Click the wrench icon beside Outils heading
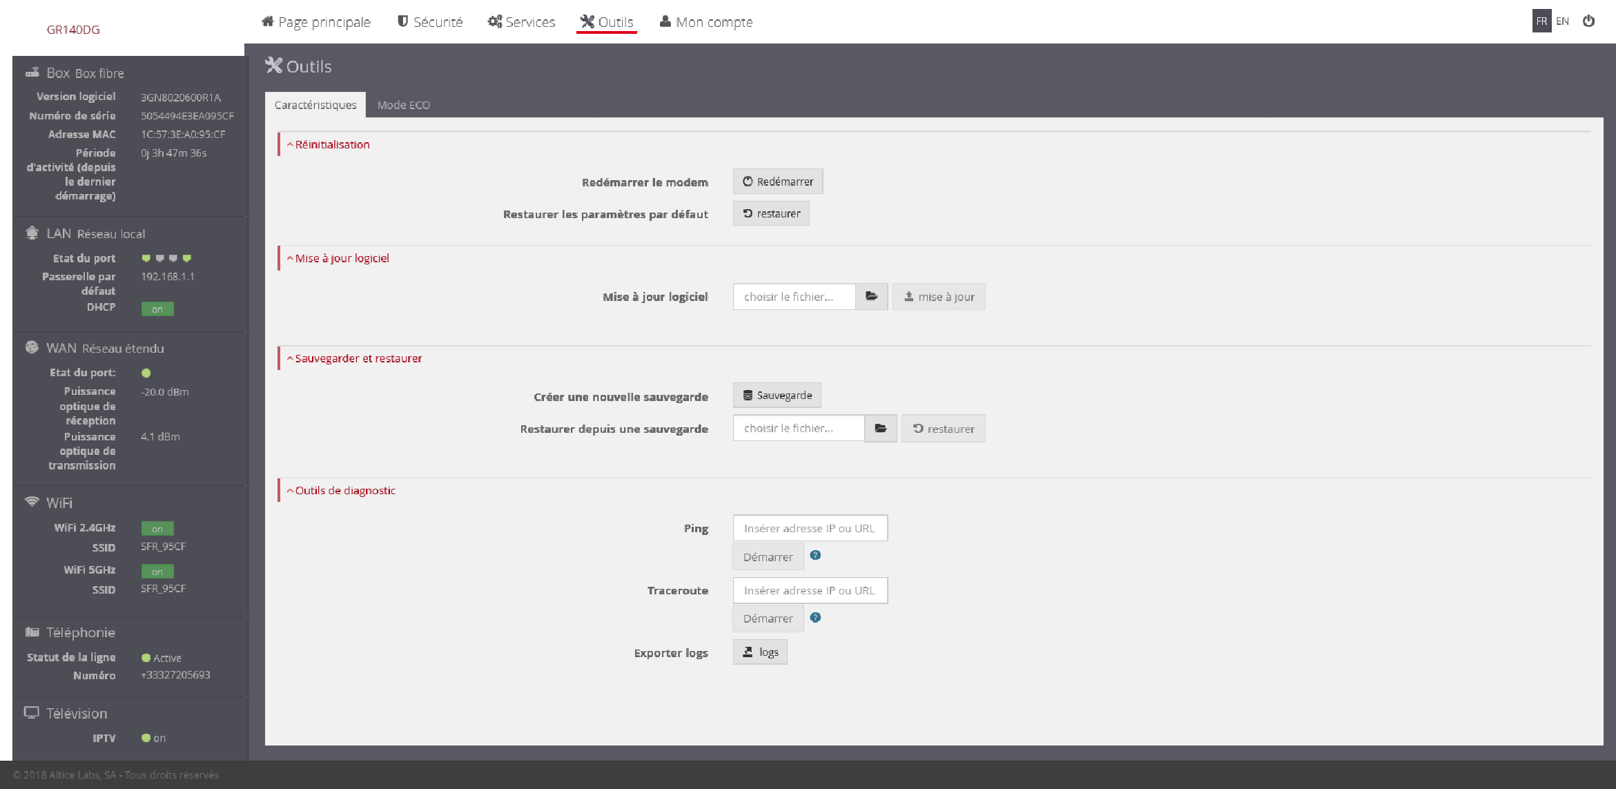The height and width of the screenshot is (789, 1616). click(x=274, y=66)
